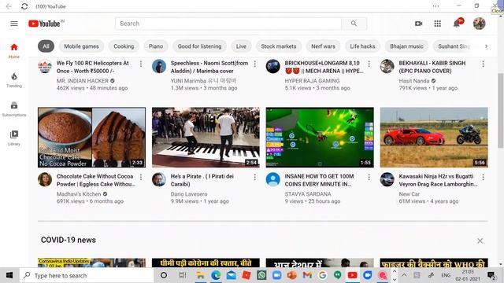Open the notifications bell
The width and height of the screenshot is (504, 283).
pos(457,24)
